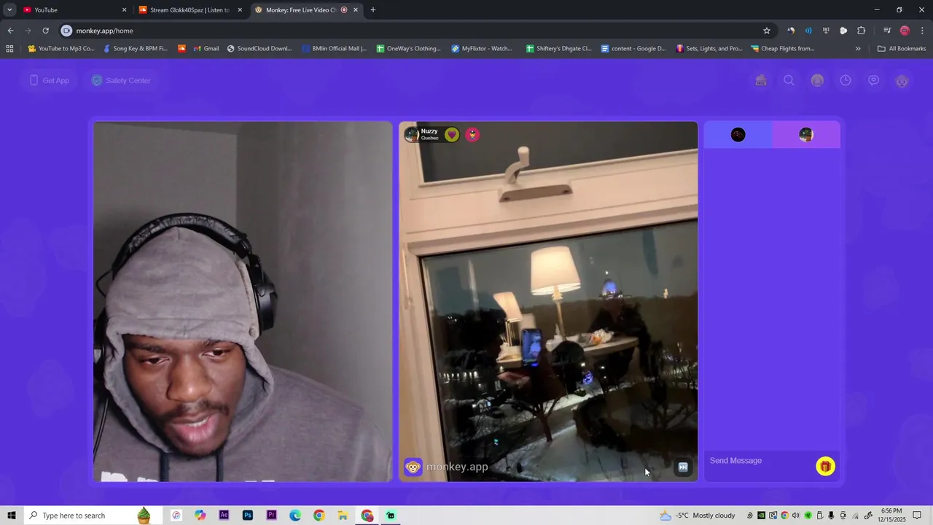This screenshot has height=525, width=933.
Task: Click the blue sound-wave extension icon
Action: coord(808,31)
